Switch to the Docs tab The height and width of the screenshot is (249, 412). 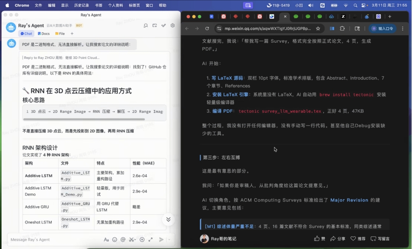(44, 34)
